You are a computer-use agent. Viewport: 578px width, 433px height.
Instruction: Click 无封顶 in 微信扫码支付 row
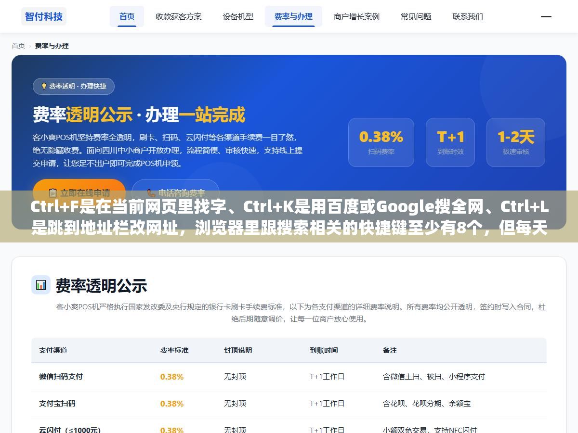click(x=235, y=377)
